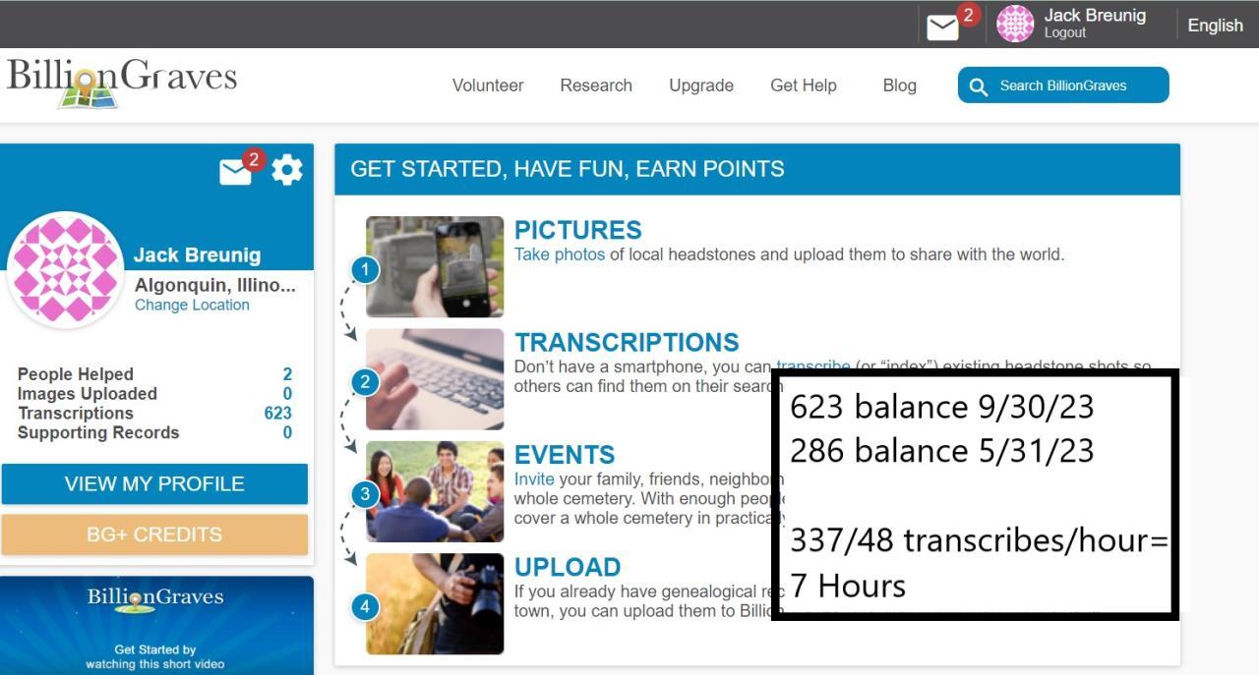The width and height of the screenshot is (1259, 675).
Task: Click Supporting Records stat row
Action: (x=154, y=432)
